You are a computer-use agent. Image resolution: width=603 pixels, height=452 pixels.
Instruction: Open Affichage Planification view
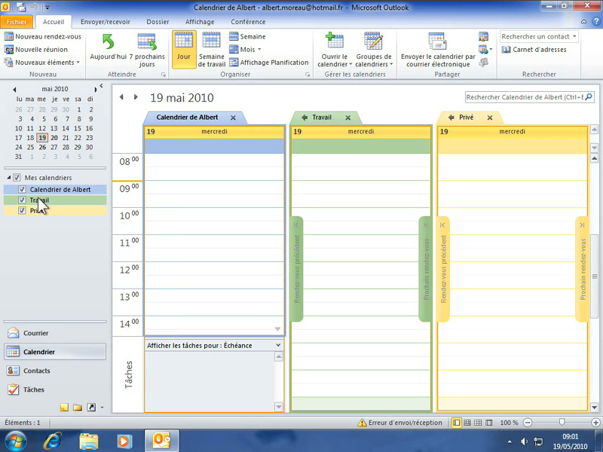coord(268,63)
